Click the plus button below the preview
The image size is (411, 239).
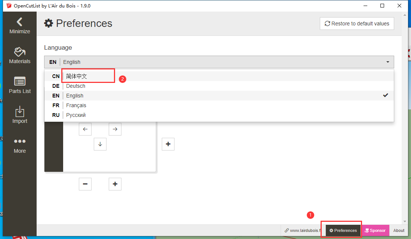pyautogui.click(x=115, y=184)
